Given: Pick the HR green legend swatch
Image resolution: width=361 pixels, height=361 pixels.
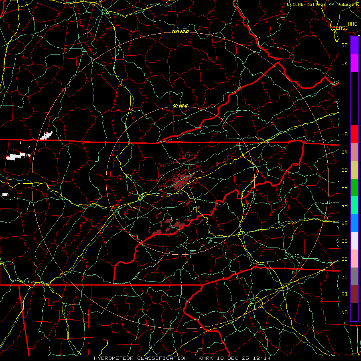Looking at the screenshot, I should point(354,188).
